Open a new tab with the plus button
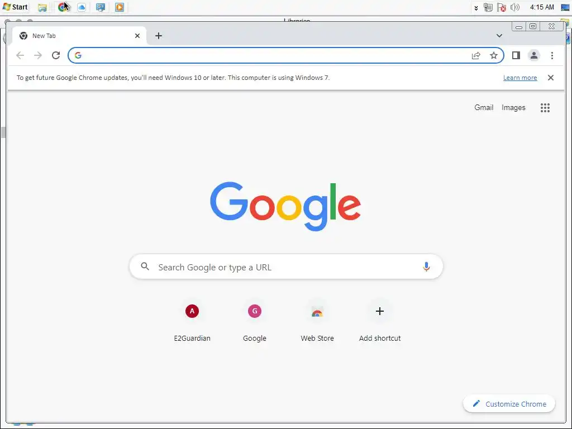Image resolution: width=572 pixels, height=429 pixels. click(x=158, y=36)
